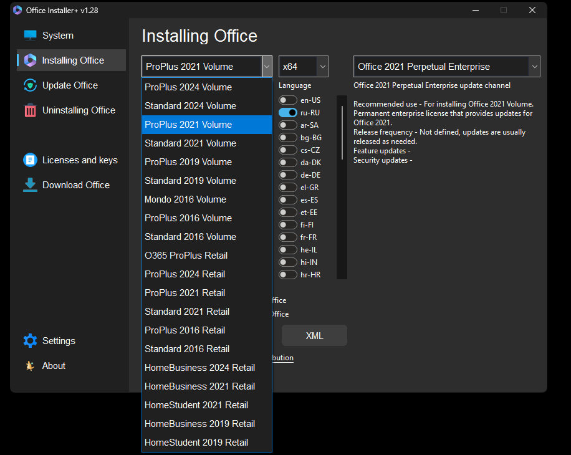The height and width of the screenshot is (455, 571).
Task: Select Standard 2021 Retail entry
Action: click(207, 312)
